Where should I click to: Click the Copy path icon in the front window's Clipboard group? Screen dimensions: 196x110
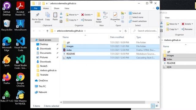pos(61,17)
